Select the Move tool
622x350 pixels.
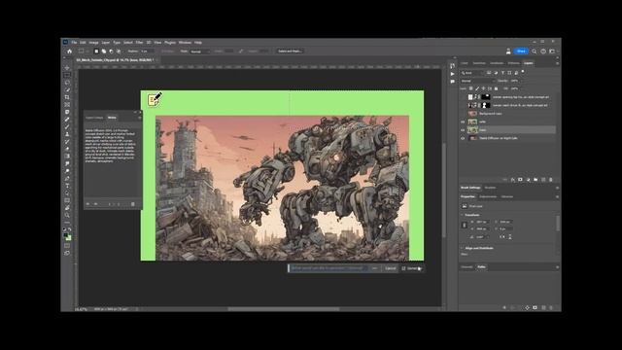pyautogui.click(x=67, y=68)
